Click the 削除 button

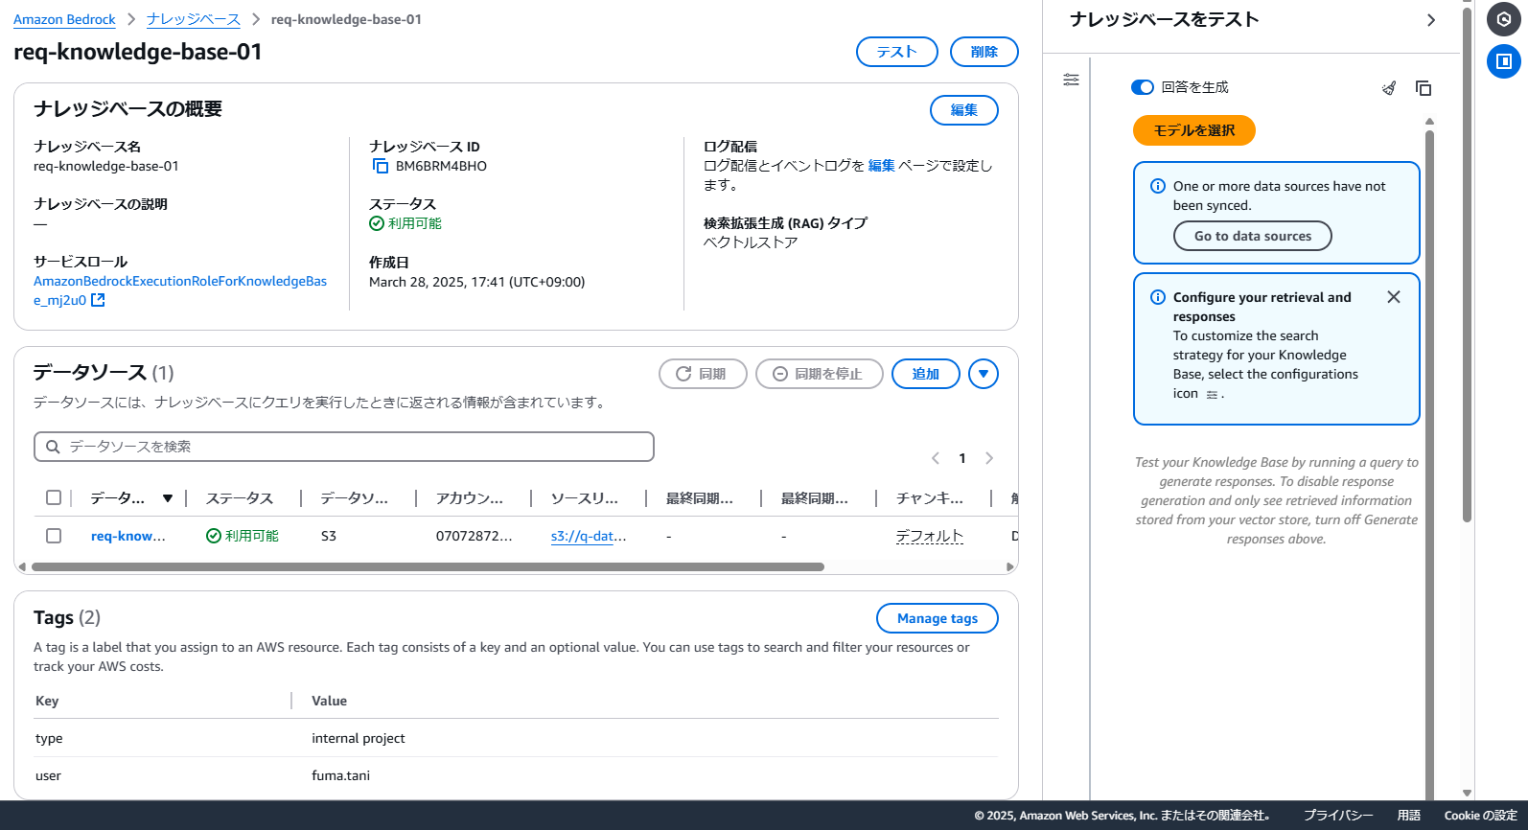(984, 52)
